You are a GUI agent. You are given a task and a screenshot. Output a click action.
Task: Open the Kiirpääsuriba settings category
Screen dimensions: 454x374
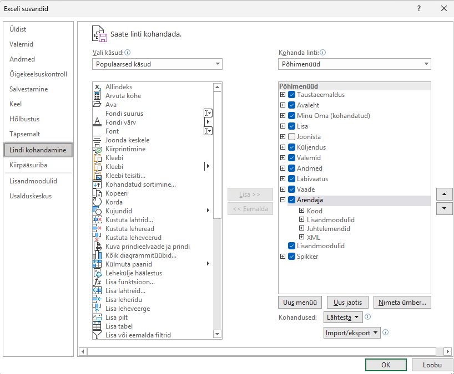coord(28,165)
